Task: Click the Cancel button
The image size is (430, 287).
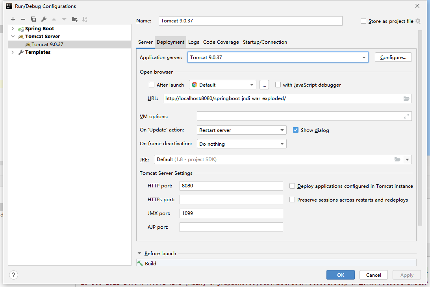Action: coord(374,275)
